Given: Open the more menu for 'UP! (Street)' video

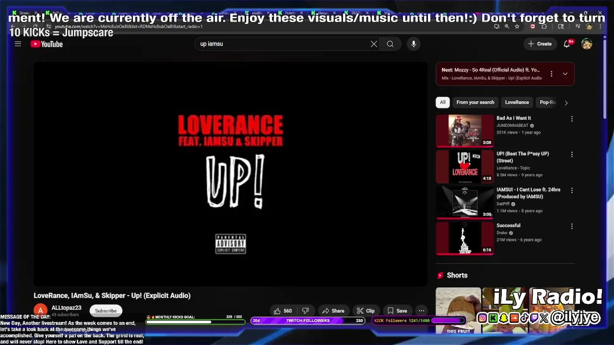Looking at the screenshot, I should click(x=572, y=155).
